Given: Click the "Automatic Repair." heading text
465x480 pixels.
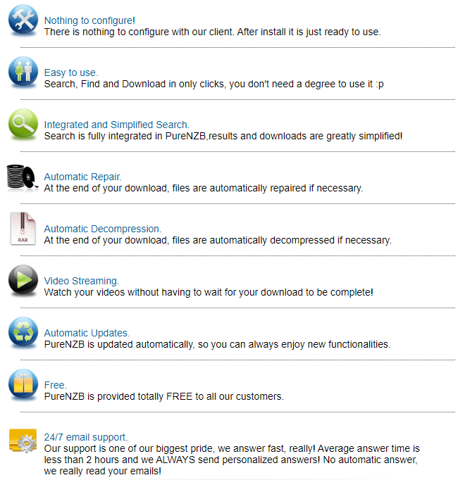Looking at the screenshot, I should click(x=82, y=177).
